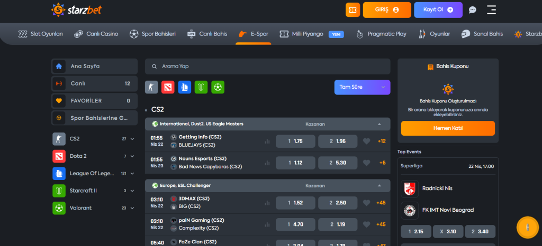
Task: Open statistics icon for Getting Info match
Action: 267,141
